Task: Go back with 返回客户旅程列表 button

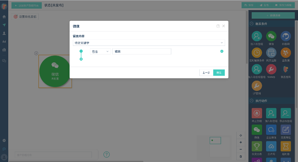Action: tap(27, 5)
